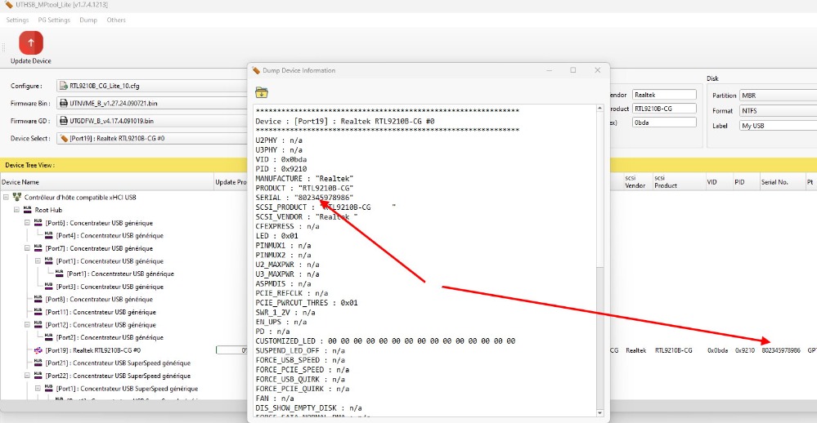Click the Port11 hub icon in tree
The height and width of the screenshot is (423, 817).
[x=38, y=312]
